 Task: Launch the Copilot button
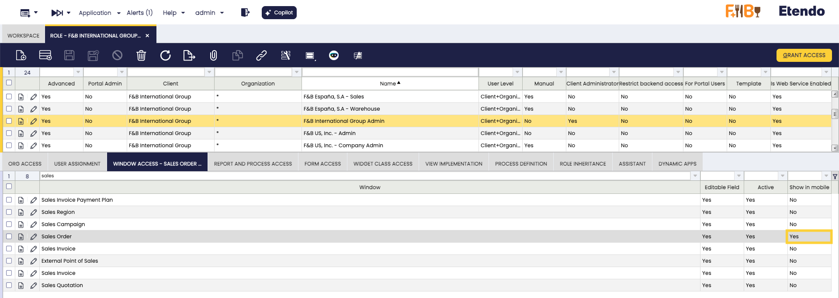click(279, 13)
